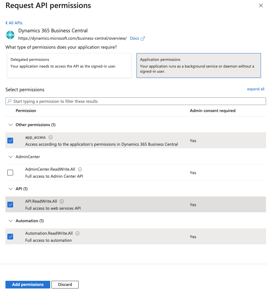Collapse the Other permissions group

pyautogui.click(x=11, y=125)
